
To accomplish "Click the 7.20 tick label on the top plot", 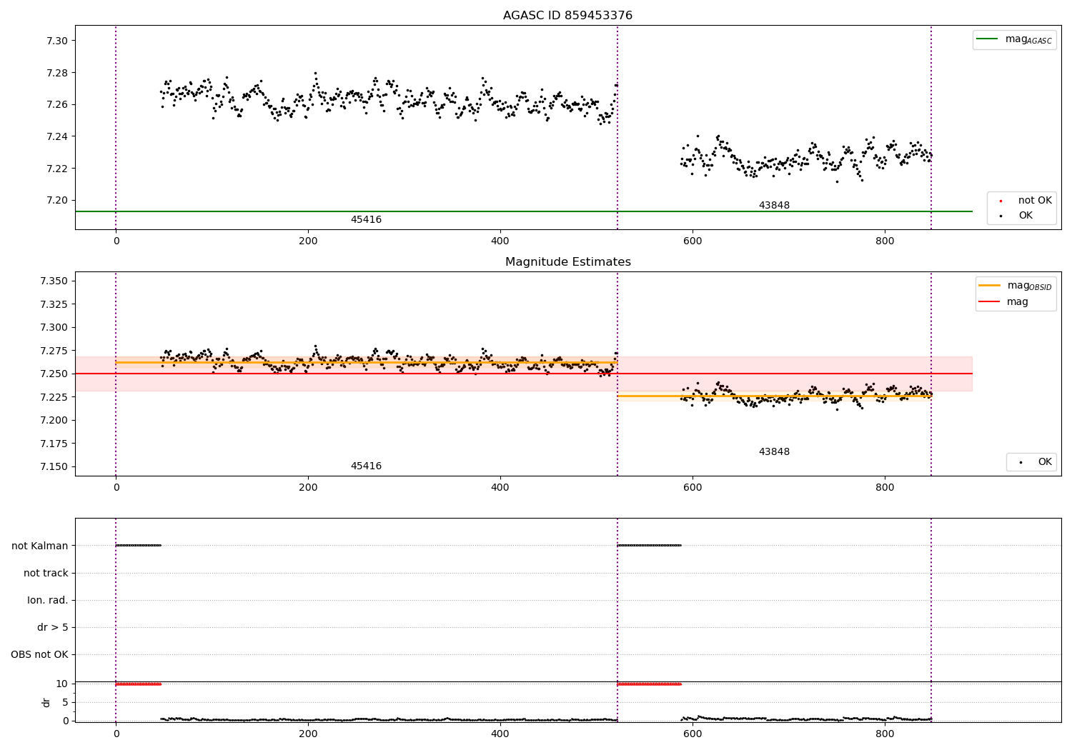I will click(56, 201).
